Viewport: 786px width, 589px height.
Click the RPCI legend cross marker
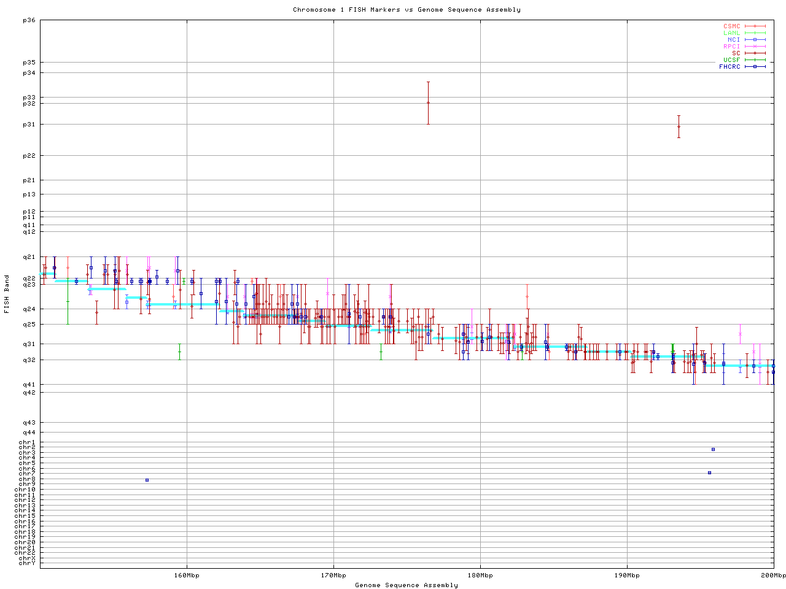click(755, 47)
